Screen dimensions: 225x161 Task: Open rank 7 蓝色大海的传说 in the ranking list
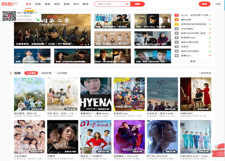coord(190,42)
